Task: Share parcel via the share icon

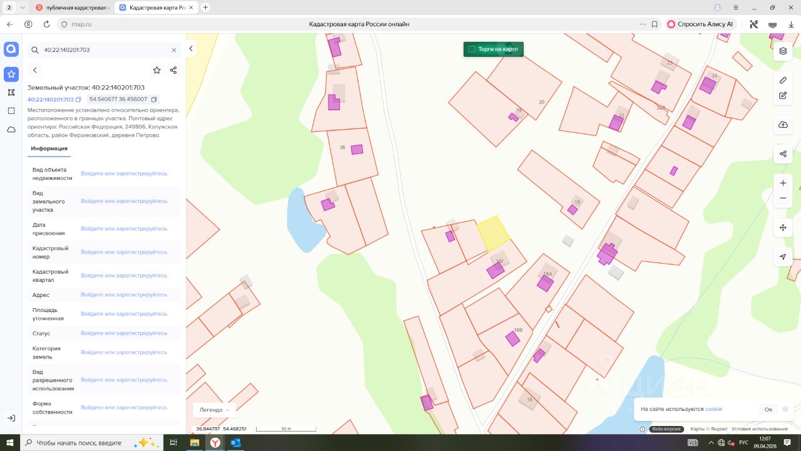Action: coord(173,70)
